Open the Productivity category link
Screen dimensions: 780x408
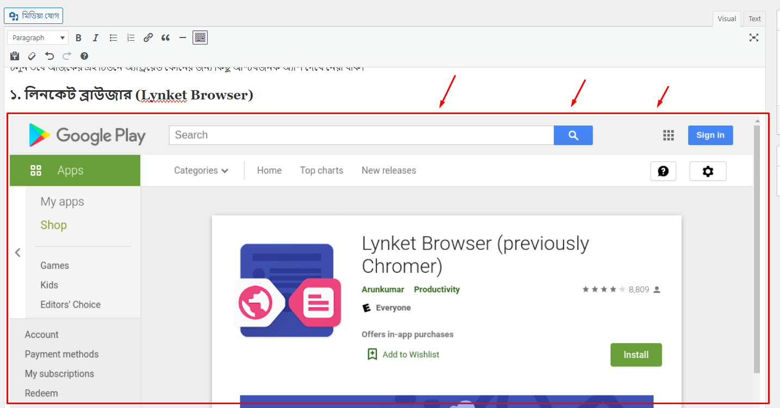pyautogui.click(x=437, y=290)
